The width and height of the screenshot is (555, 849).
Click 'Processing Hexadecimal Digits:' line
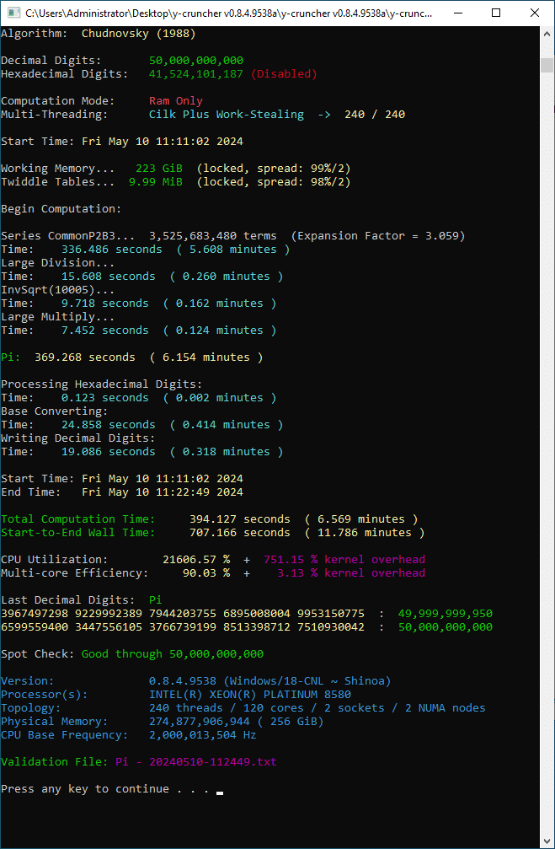point(102,384)
